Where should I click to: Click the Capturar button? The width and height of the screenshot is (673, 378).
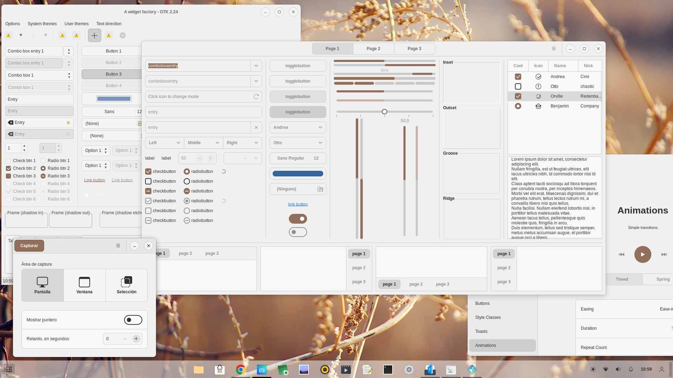(29, 246)
